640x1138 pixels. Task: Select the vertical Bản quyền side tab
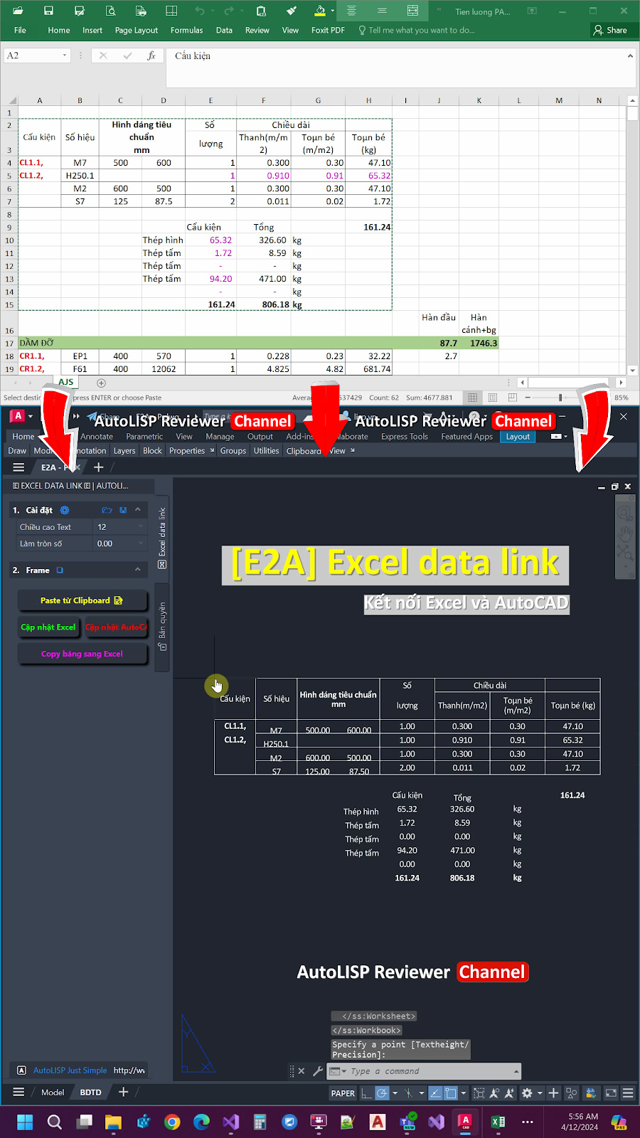pyautogui.click(x=162, y=627)
